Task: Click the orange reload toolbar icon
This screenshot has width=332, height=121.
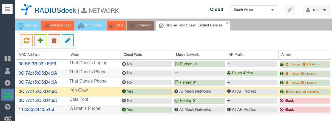Action: coord(27,40)
